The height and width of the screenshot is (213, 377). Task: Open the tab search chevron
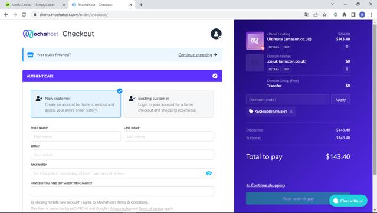click(x=333, y=4)
